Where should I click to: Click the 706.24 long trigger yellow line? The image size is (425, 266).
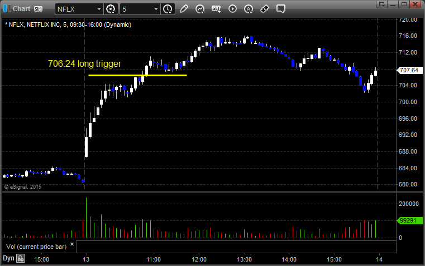[138, 75]
